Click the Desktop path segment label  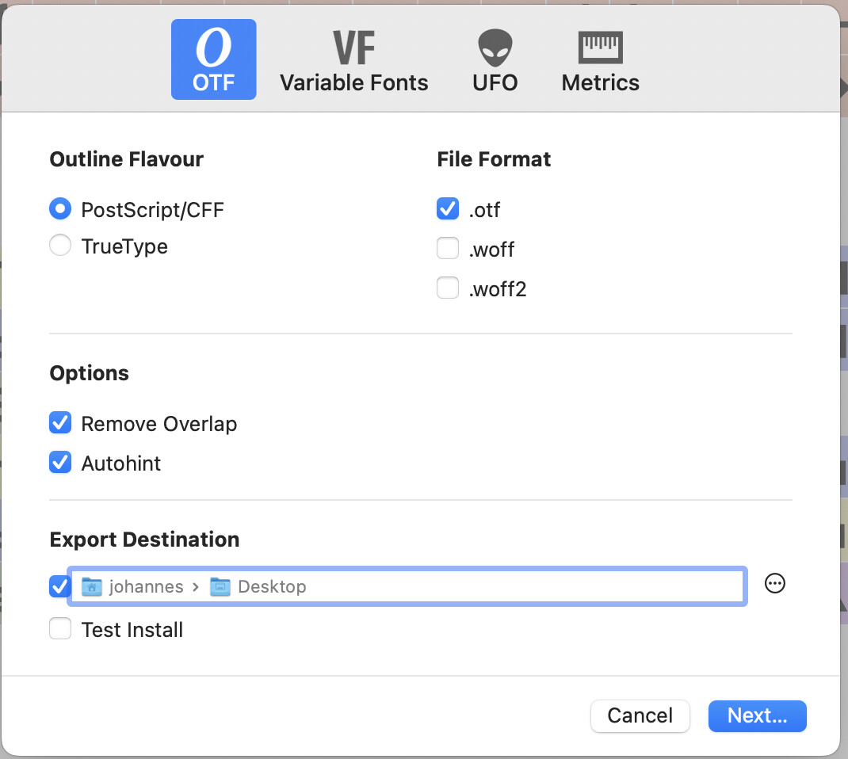[272, 587]
